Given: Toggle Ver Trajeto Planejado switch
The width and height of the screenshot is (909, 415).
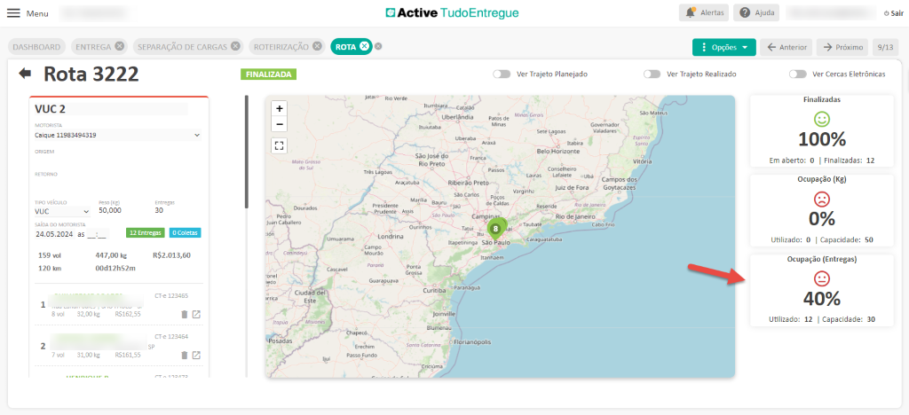Looking at the screenshot, I should pos(502,74).
